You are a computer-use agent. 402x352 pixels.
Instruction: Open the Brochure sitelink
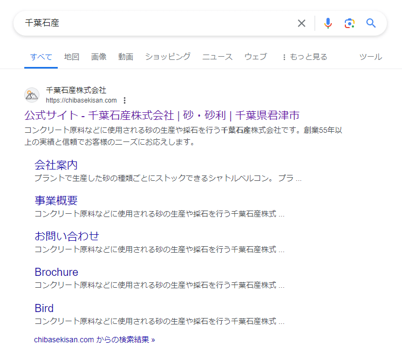[57, 272]
